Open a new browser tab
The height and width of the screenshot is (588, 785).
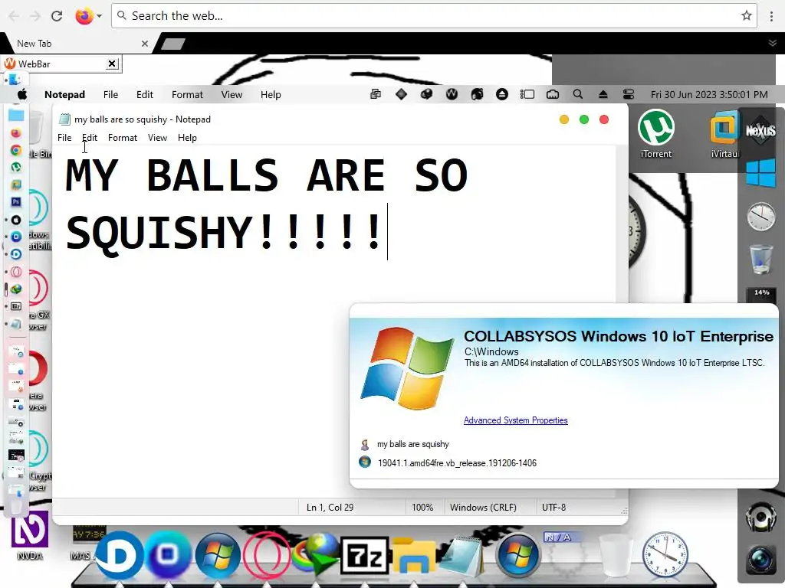pyautogui.click(x=172, y=44)
